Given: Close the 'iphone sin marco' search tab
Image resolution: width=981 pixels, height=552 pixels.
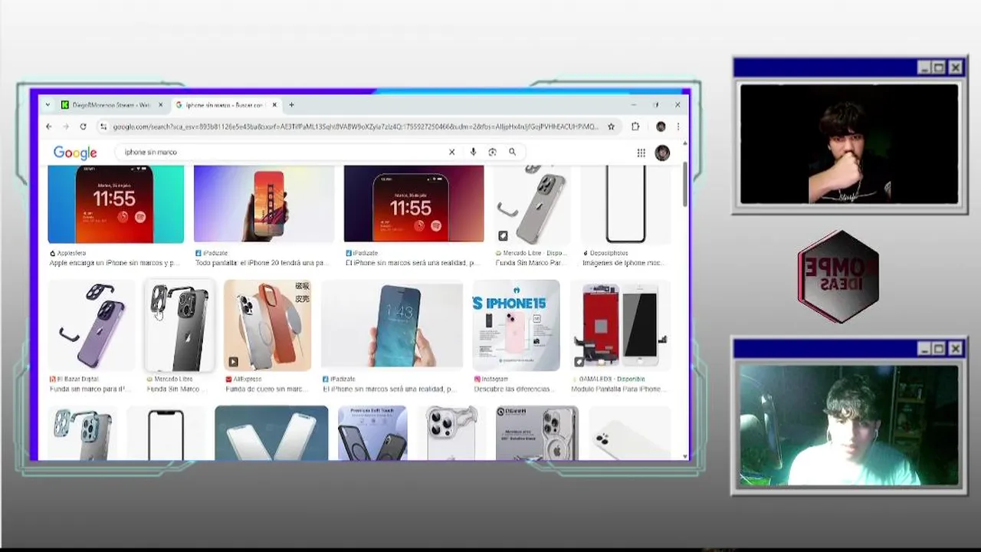Looking at the screenshot, I should pos(274,105).
